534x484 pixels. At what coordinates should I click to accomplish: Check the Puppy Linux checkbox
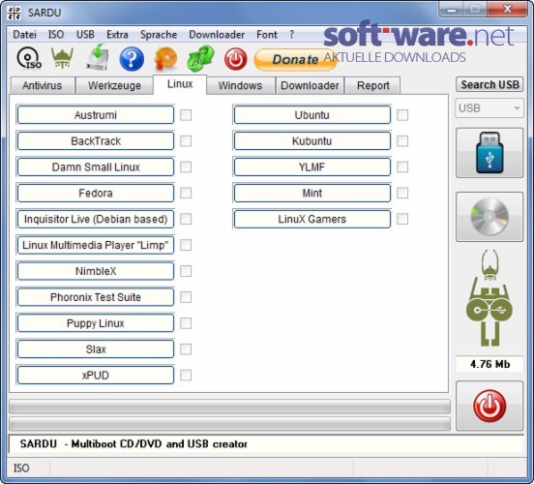[186, 323]
